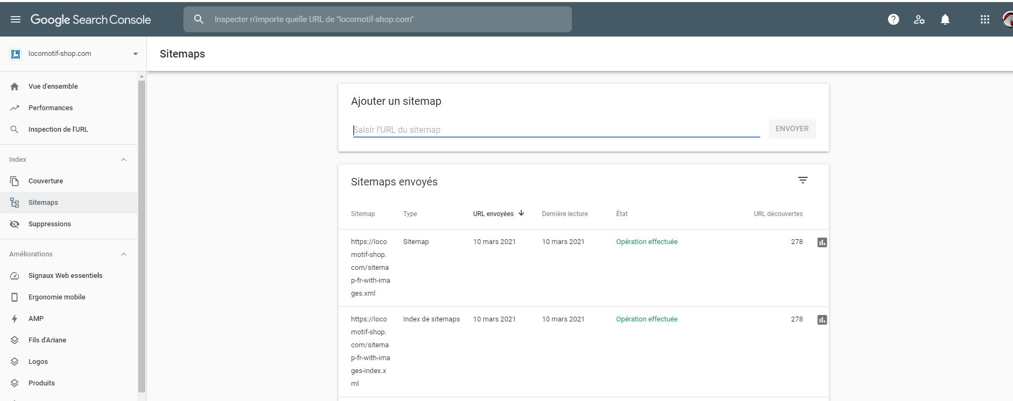The image size is (1013, 401).
Task: Open the notifications bell
Action: 945,19
